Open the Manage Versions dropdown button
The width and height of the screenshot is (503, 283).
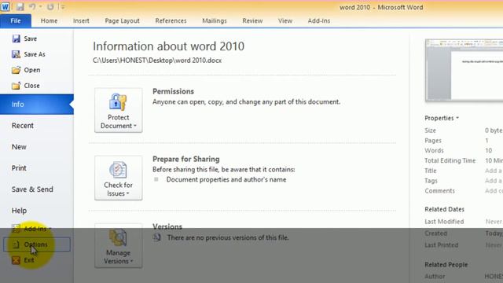[119, 245]
